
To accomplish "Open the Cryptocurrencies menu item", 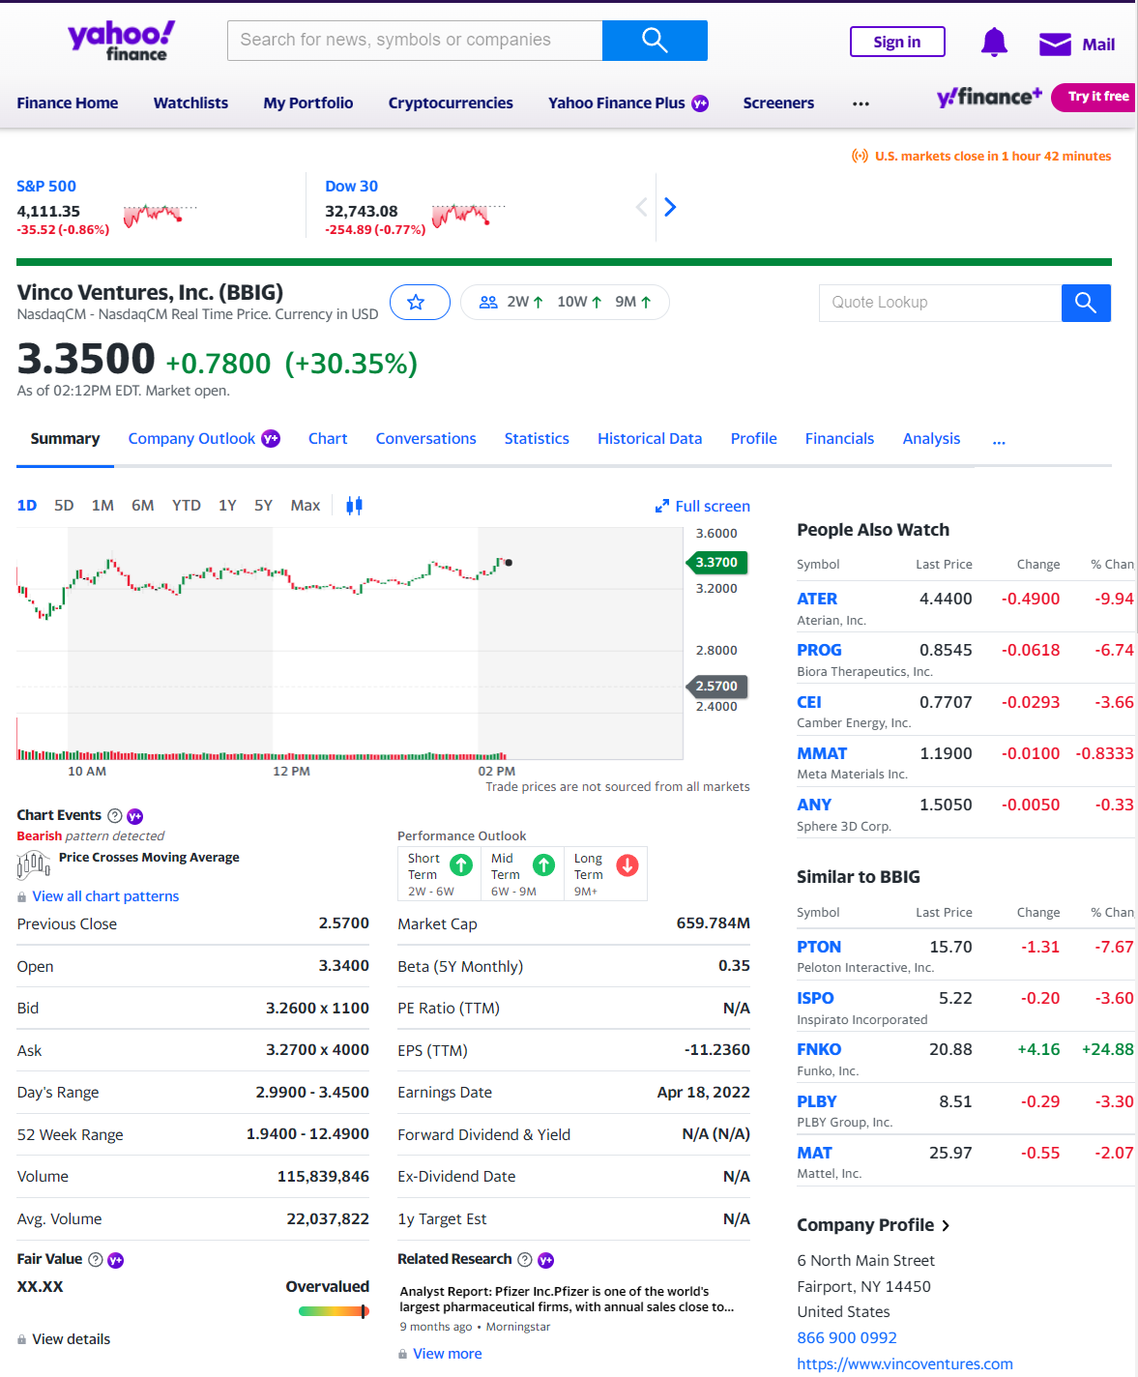I will [x=450, y=103].
